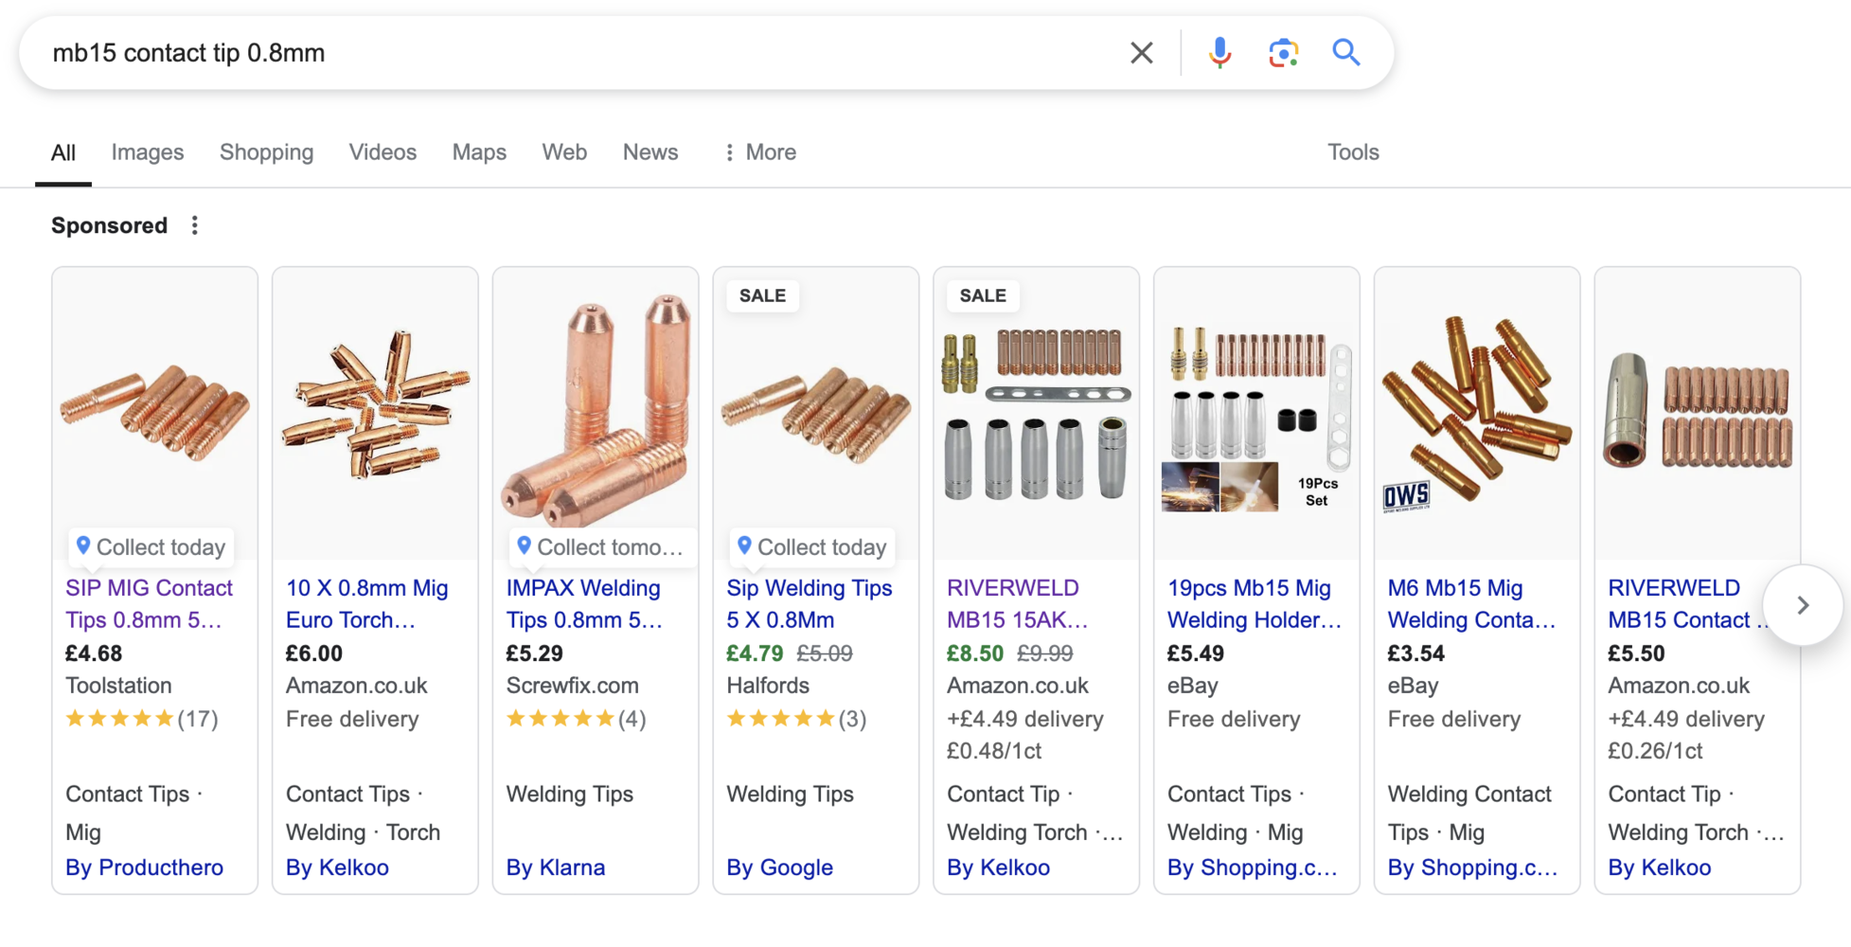This screenshot has height=947, width=1851.
Task: Click the £3.54 price
Action: [x=1416, y=653]
